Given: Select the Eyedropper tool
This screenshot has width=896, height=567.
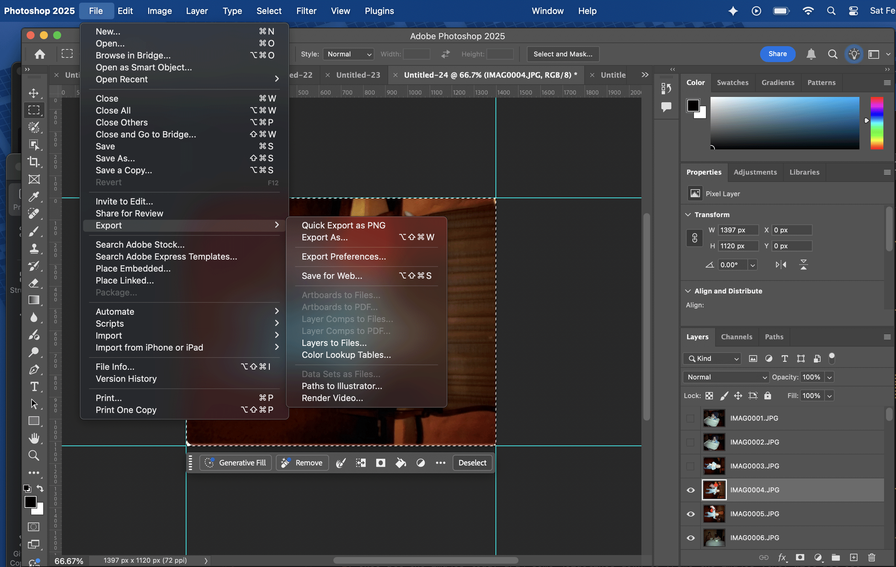Looking at the screenshot, I should pos(34,196).
